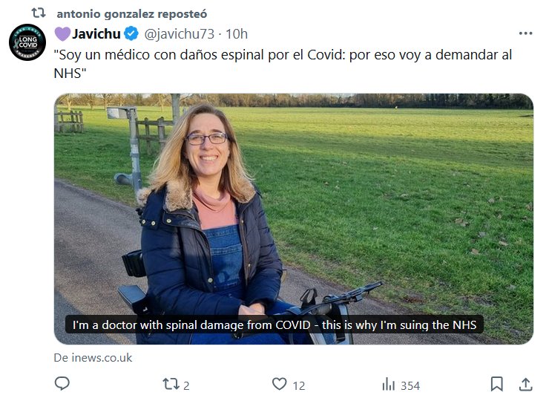Image resolution: width=549 pixels, height=401 pixels.
Task: Open the tweet via the 10h timestamp
Action: (x=236, y=33)
